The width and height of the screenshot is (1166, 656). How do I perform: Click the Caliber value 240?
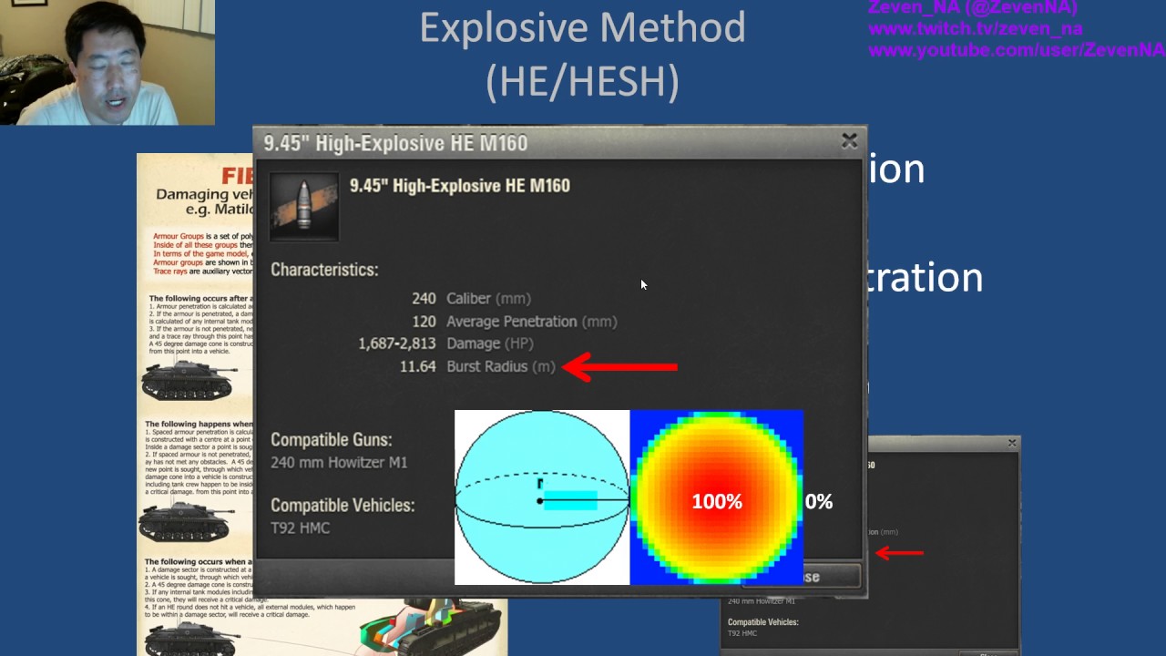pos(424,299)
